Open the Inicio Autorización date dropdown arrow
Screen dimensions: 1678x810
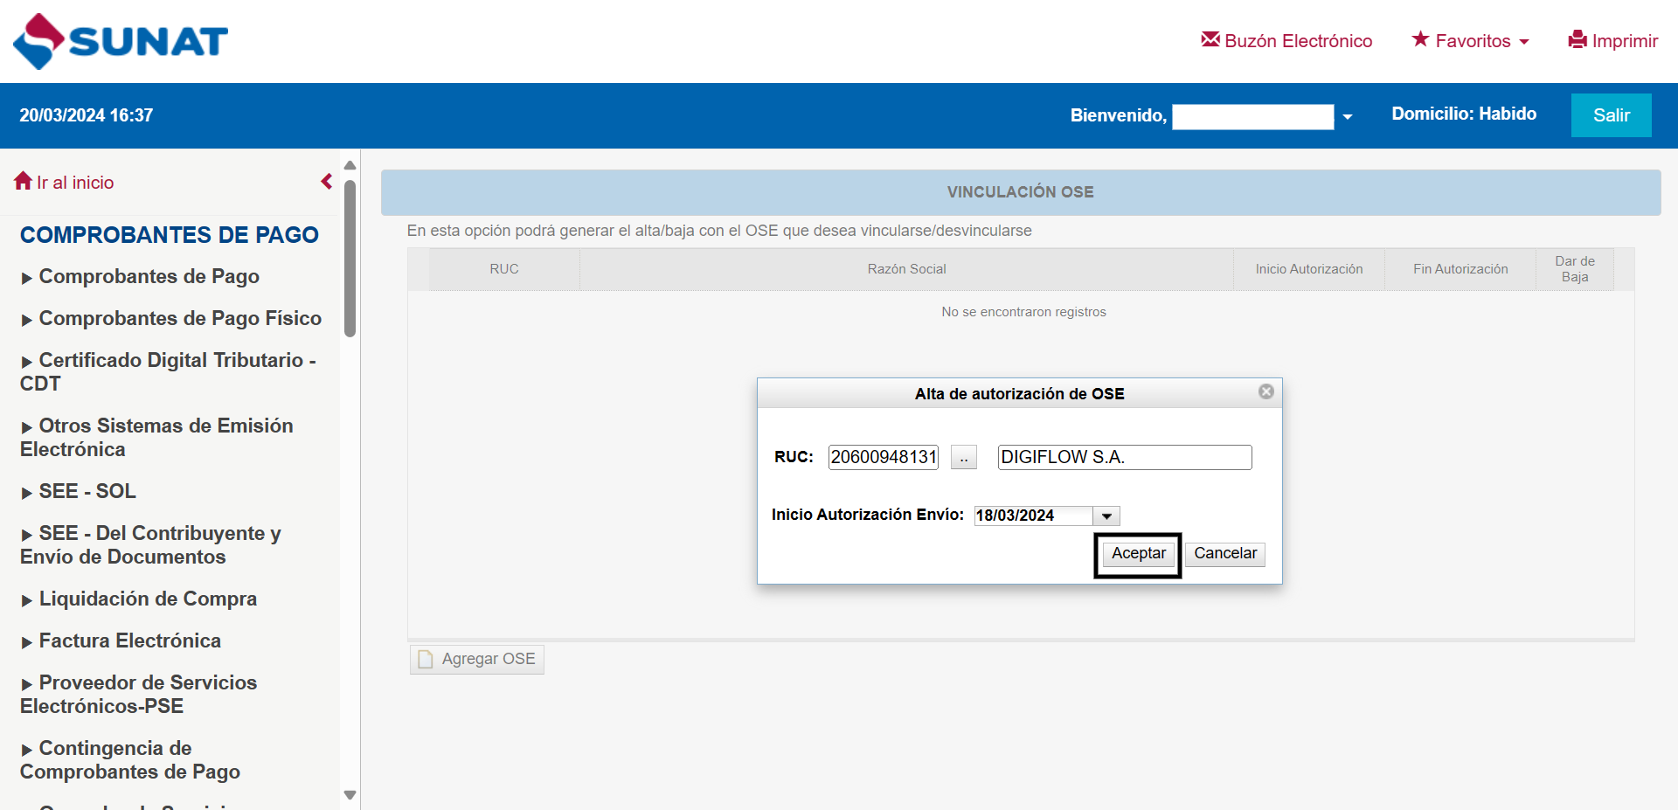coord(1106,516)
